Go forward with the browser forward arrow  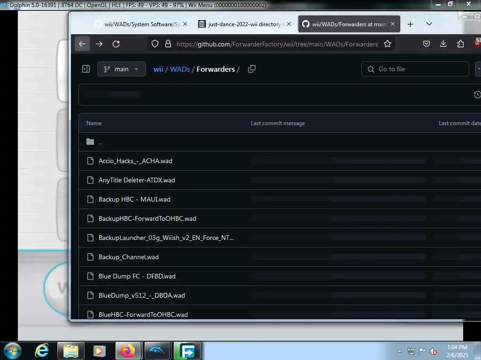[x=99, y=44]
